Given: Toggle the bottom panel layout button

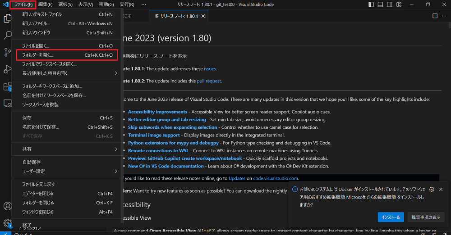Looking at the screenshot, I should click(x=381, y=5).
